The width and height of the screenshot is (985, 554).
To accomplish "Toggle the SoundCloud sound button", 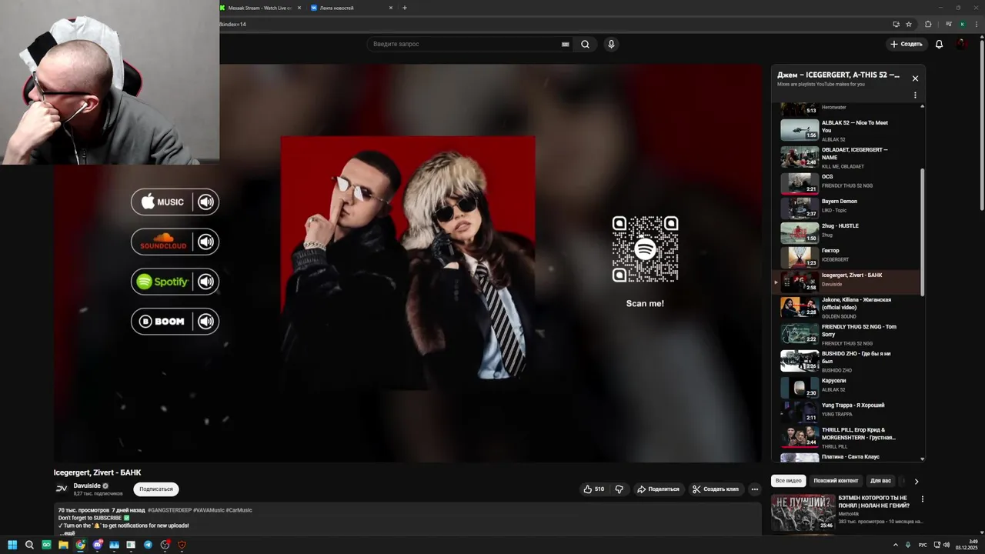I will (205, 242).
